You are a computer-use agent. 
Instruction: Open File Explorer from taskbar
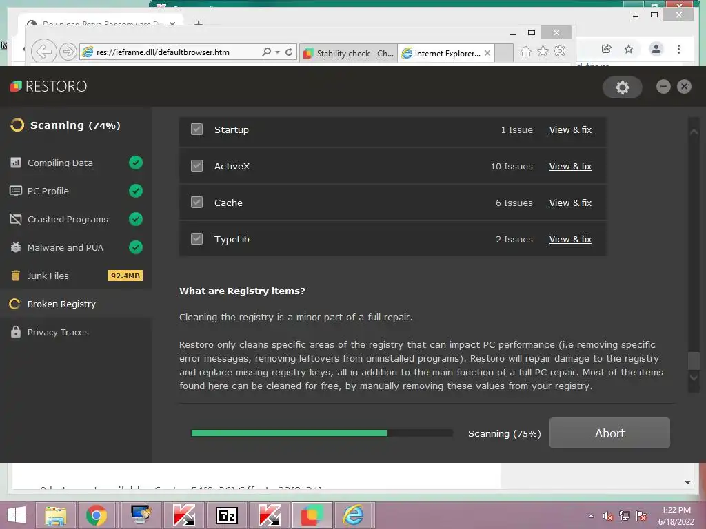point(55,515)
